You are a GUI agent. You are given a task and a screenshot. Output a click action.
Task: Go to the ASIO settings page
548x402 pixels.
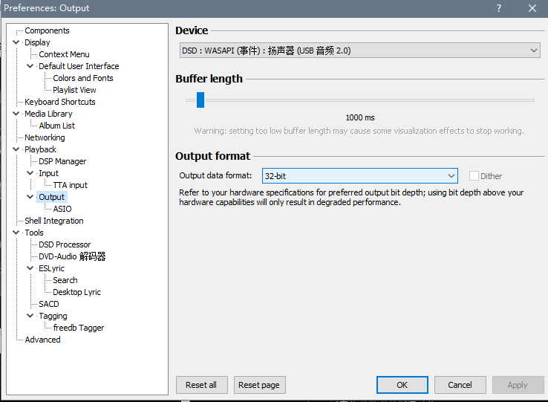coord(62,209)
